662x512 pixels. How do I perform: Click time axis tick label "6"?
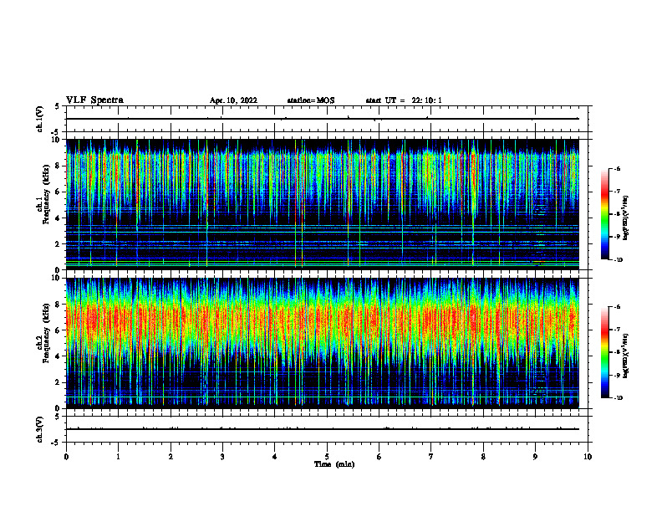[x=379, y=457]
